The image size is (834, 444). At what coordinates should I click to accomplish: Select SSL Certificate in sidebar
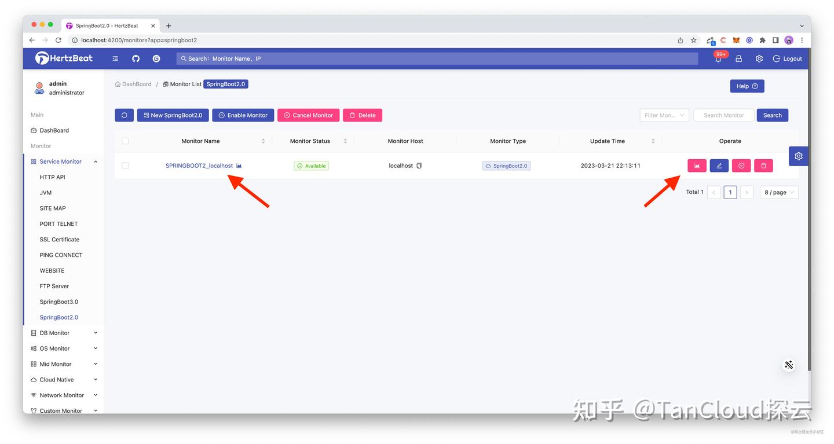60,240
